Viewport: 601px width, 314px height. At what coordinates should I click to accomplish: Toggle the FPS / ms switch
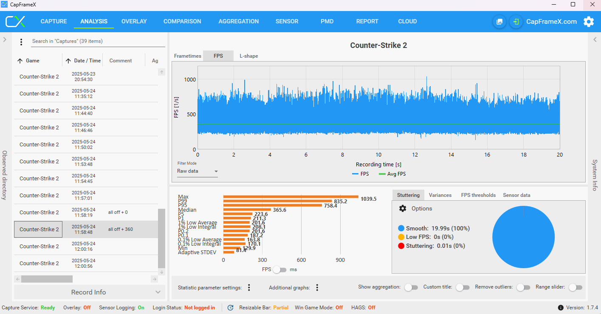279,270
